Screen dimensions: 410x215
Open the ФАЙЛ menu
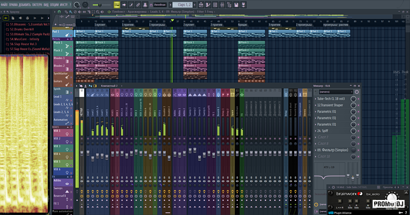[x=5, y=5]
